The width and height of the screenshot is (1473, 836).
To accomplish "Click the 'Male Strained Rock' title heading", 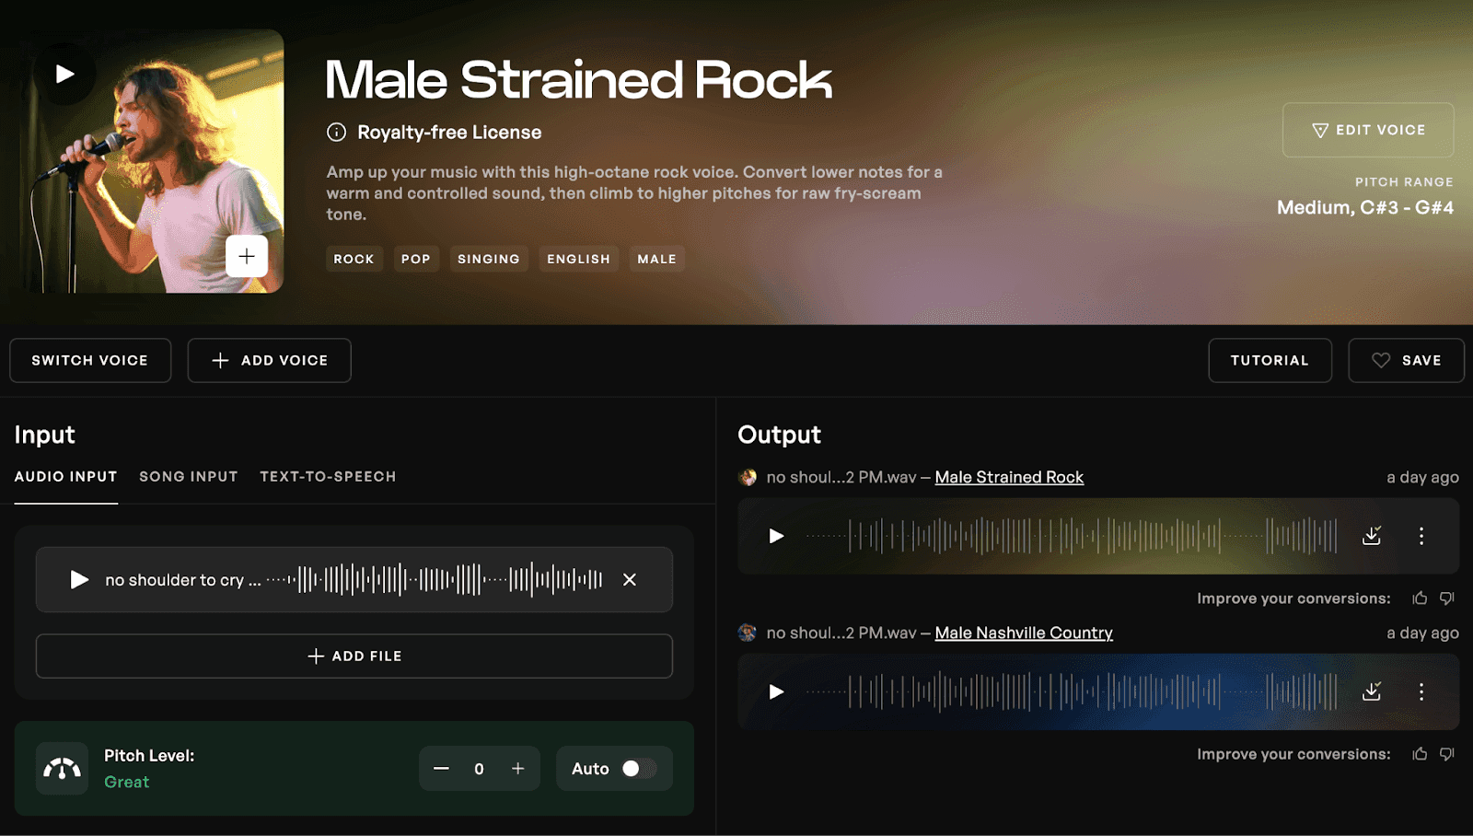I will click(x=579, y=79).
